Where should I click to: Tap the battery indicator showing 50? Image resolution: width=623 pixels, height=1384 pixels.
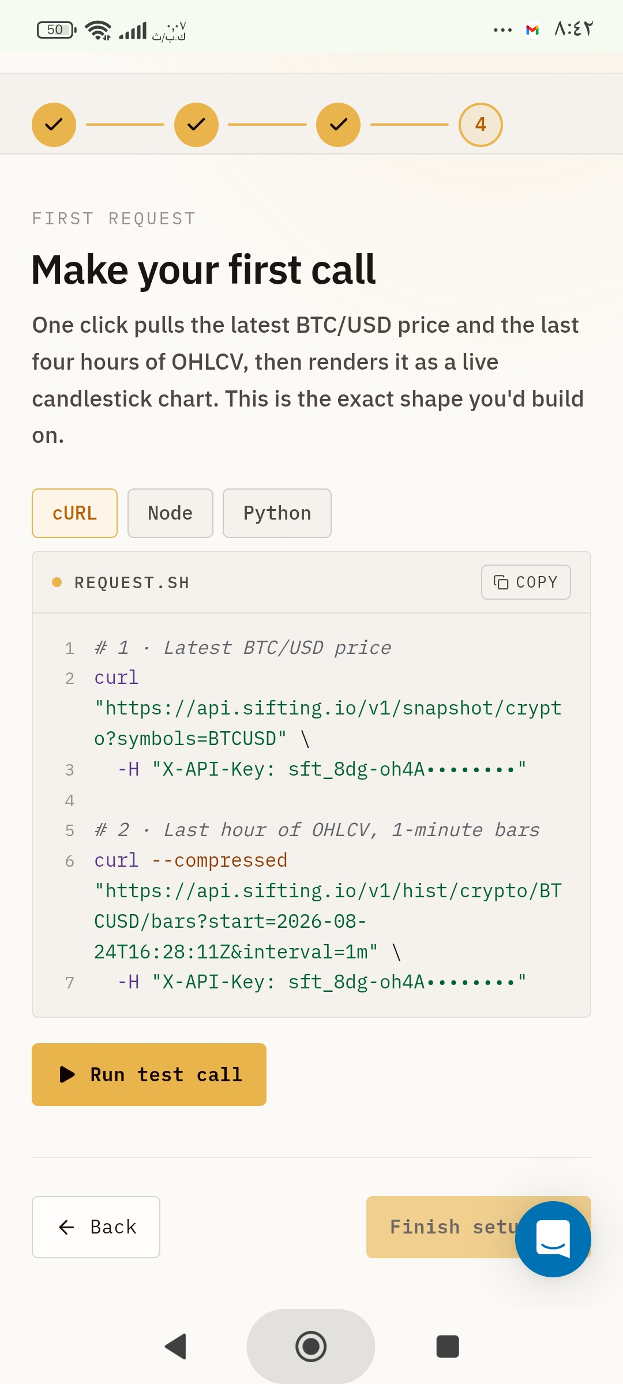point(57,30)
